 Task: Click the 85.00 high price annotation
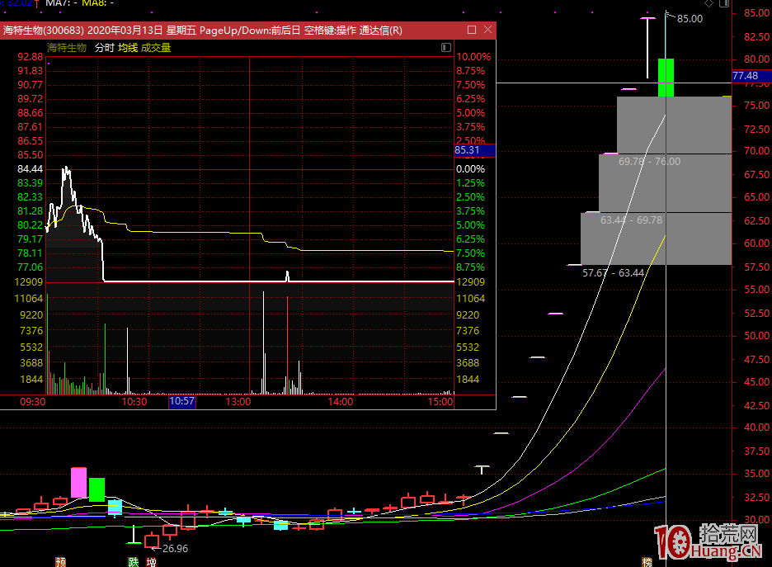tap(690, 18)
